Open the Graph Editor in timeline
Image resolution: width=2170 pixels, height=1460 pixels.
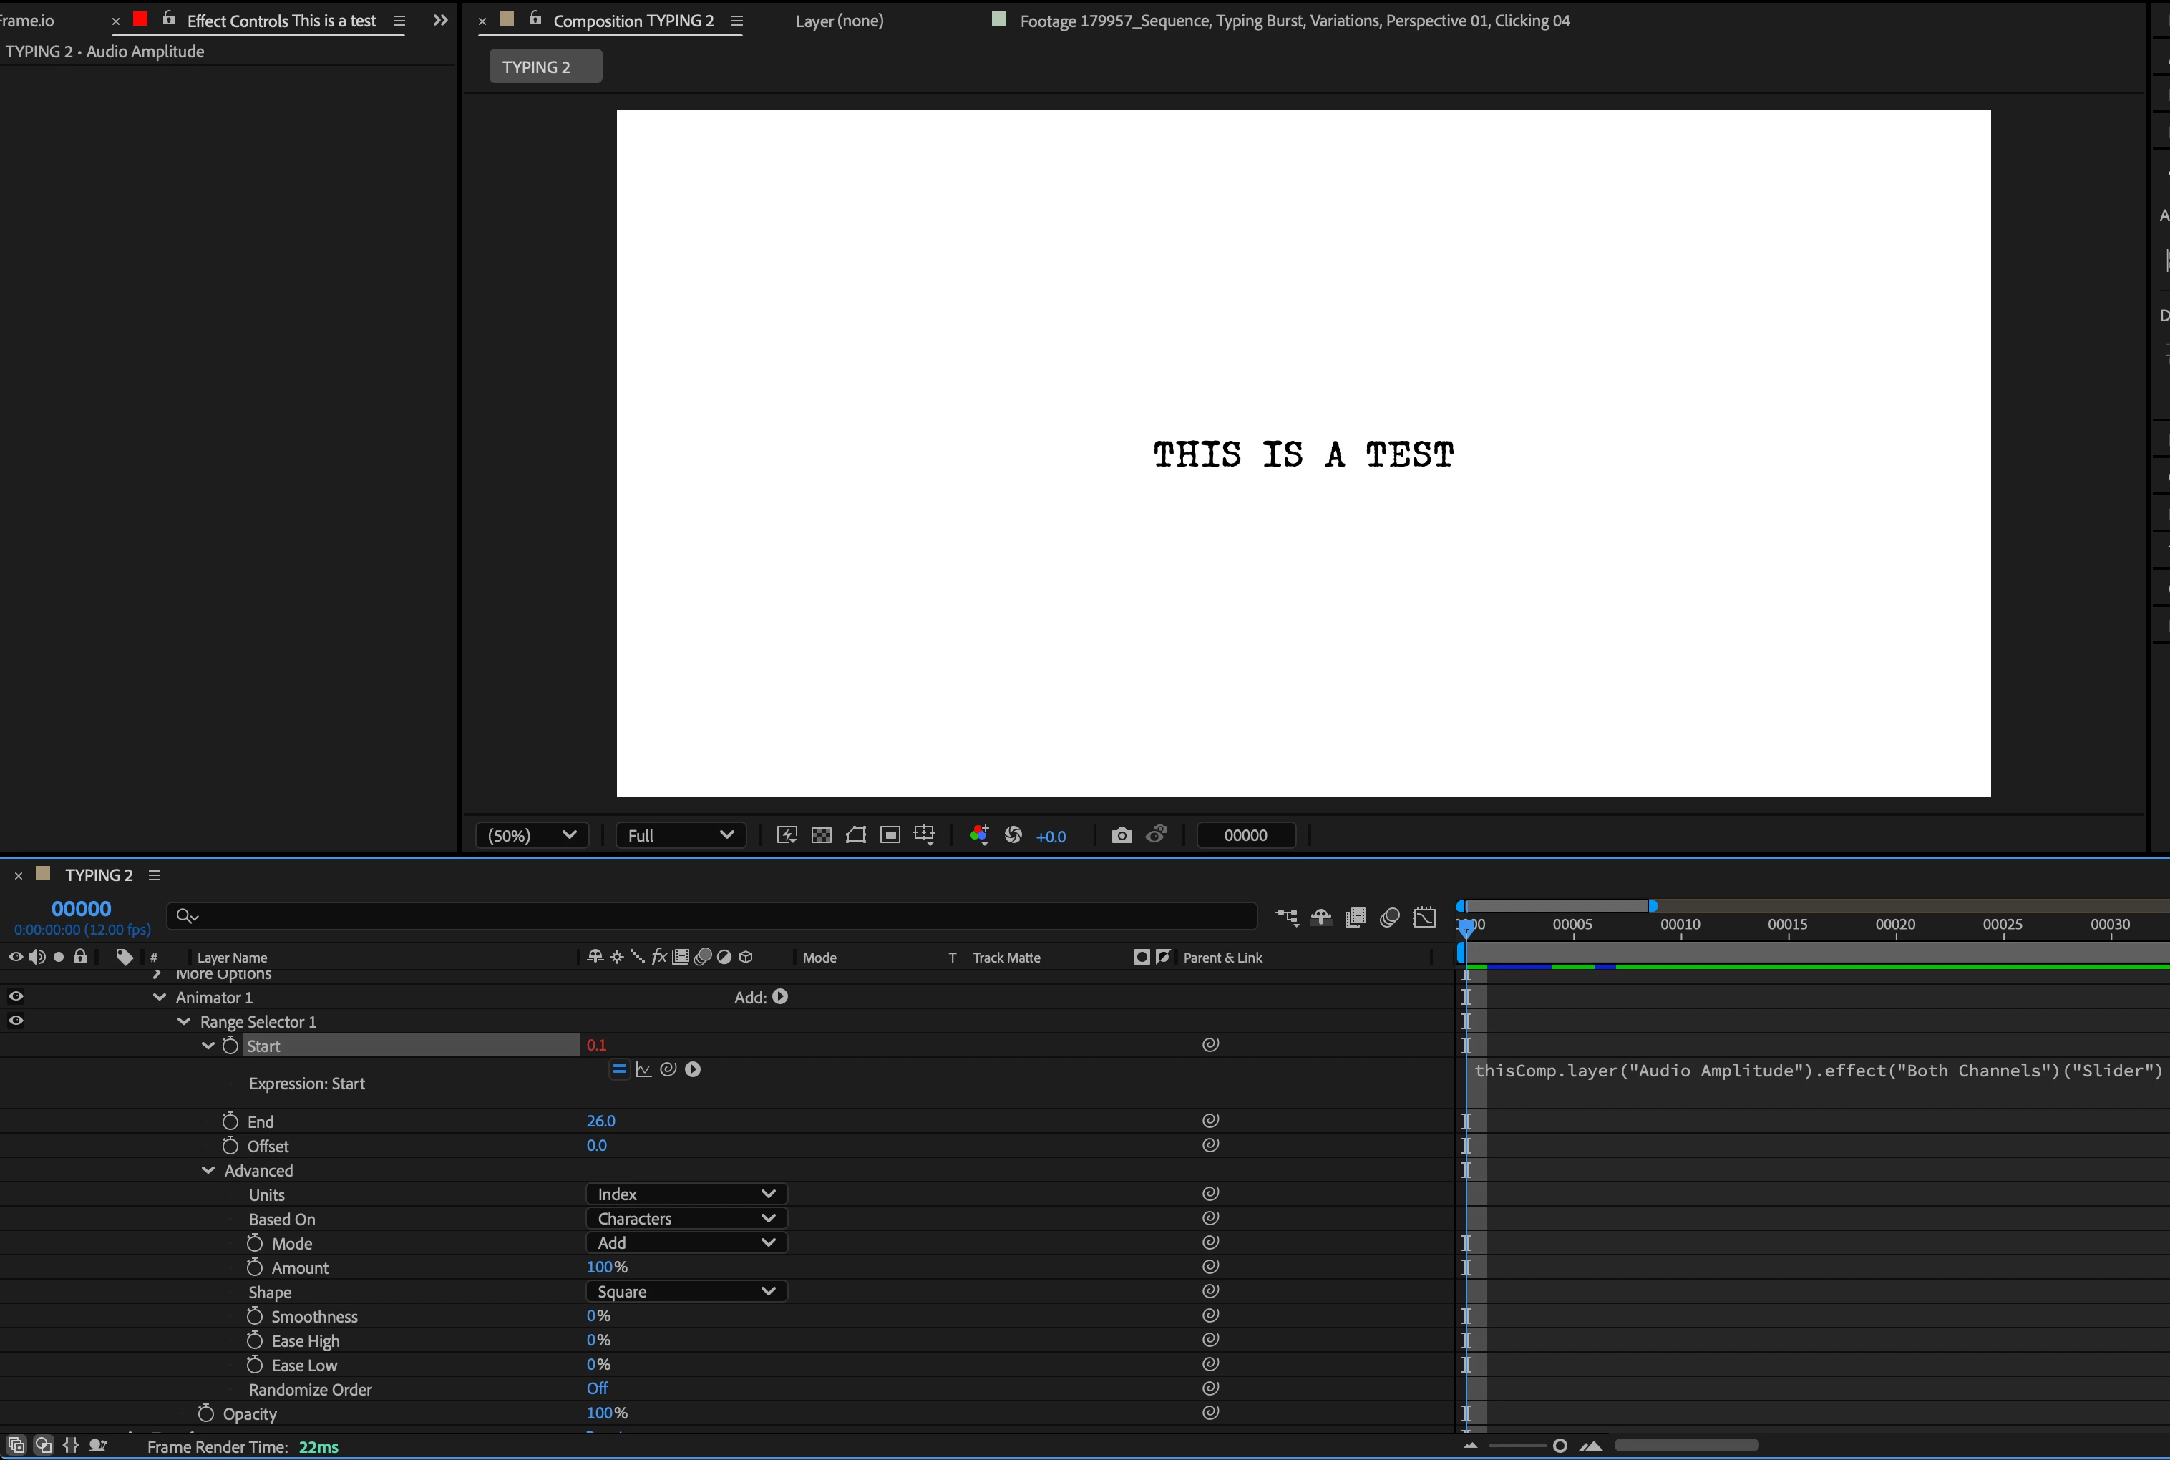[1424, 918]
